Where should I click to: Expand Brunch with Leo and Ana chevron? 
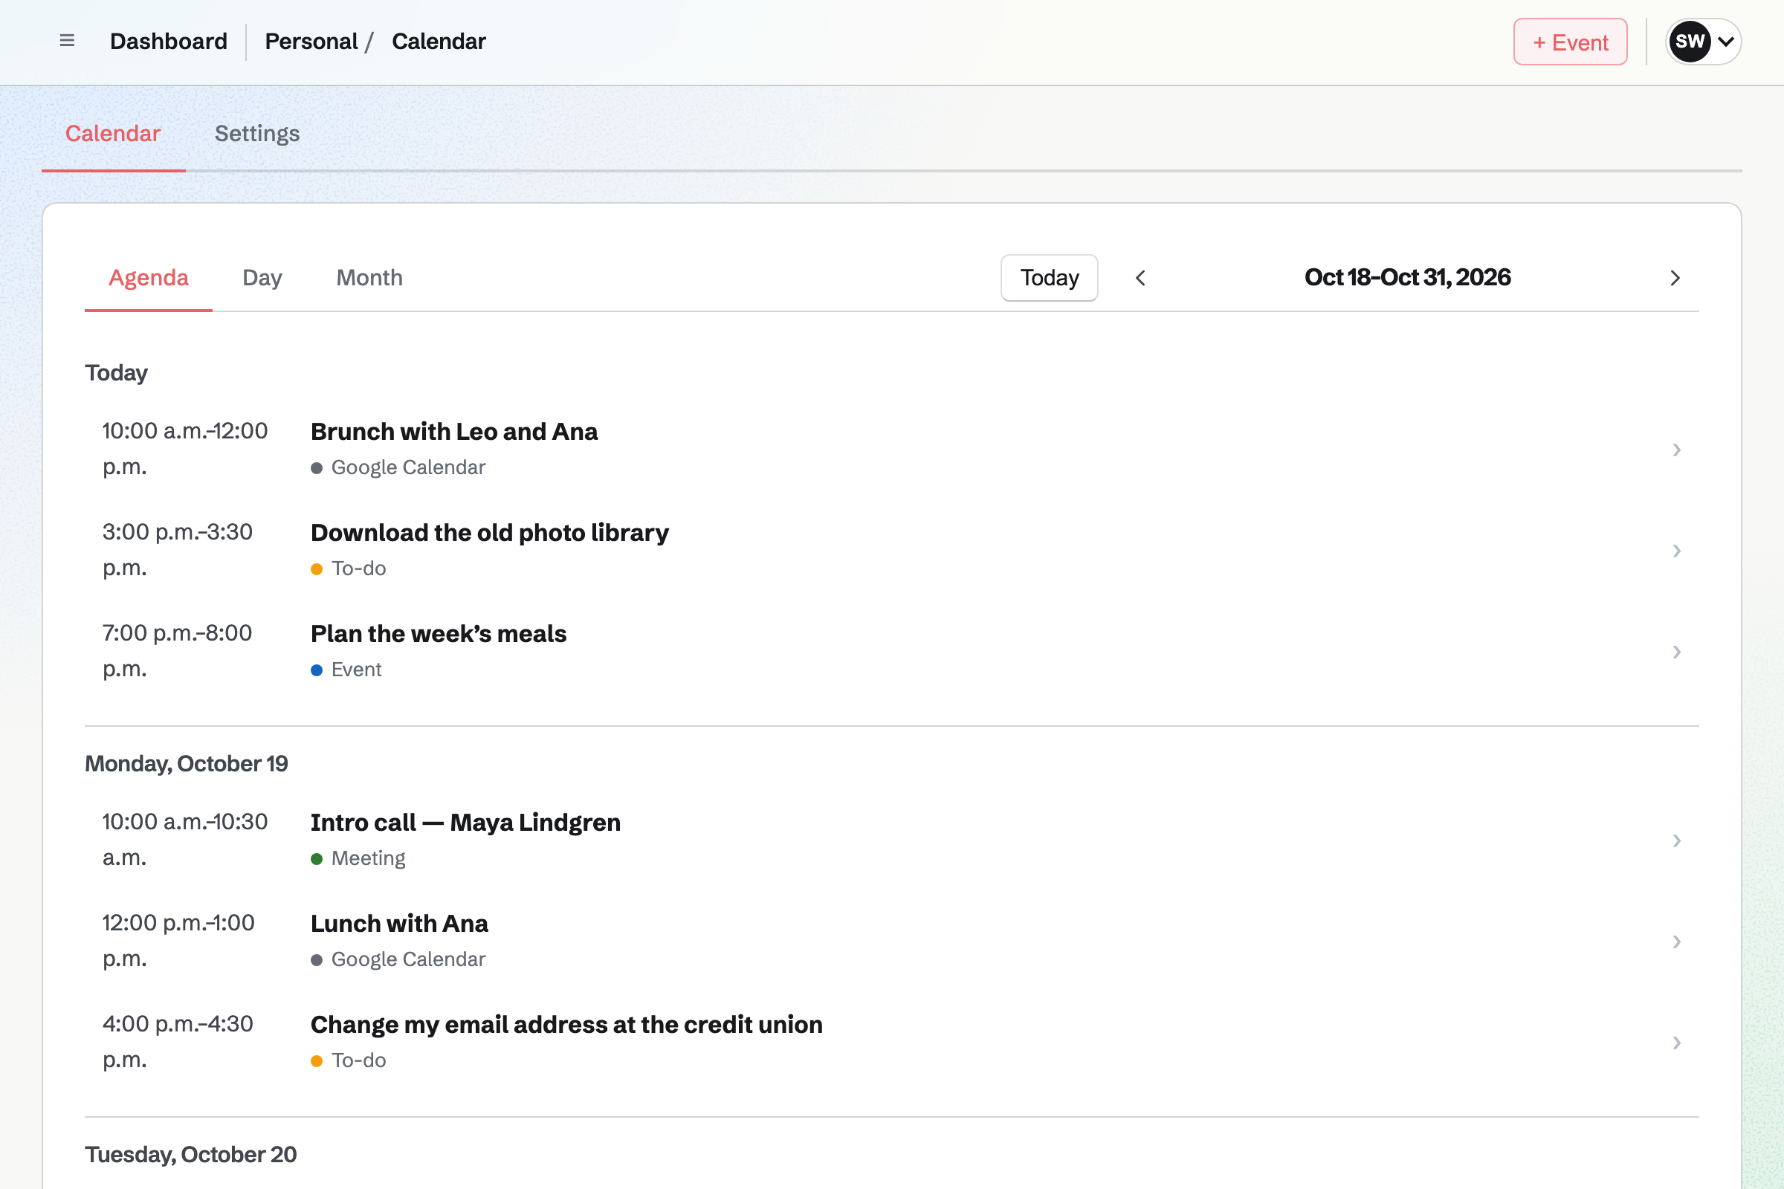point(1677,450)
